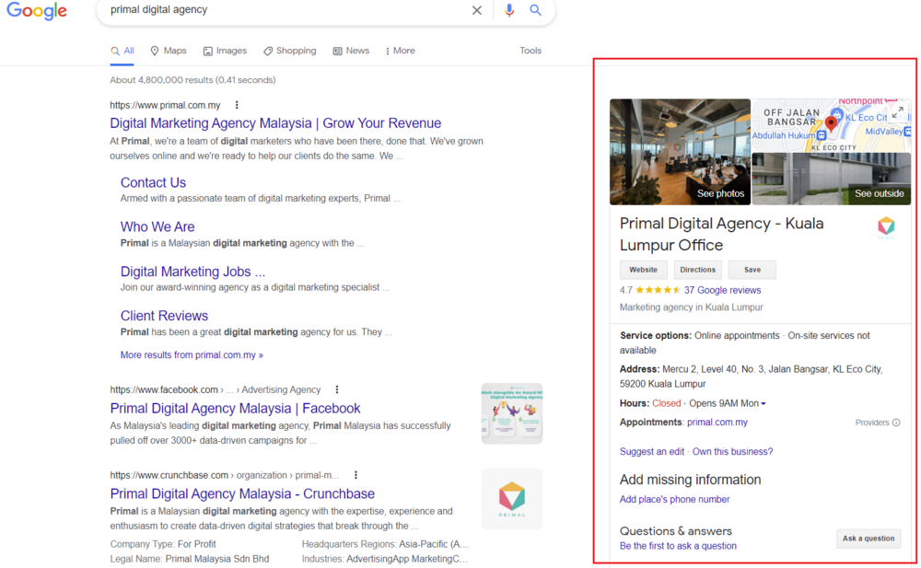Switch to the Images tab
Viewport: 921px width, 568px height.
click(225, 52)
